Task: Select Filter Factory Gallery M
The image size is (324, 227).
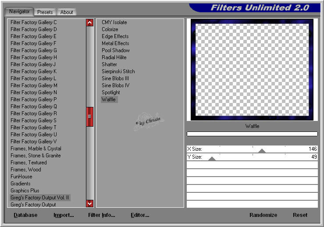Action: [34, 85]
